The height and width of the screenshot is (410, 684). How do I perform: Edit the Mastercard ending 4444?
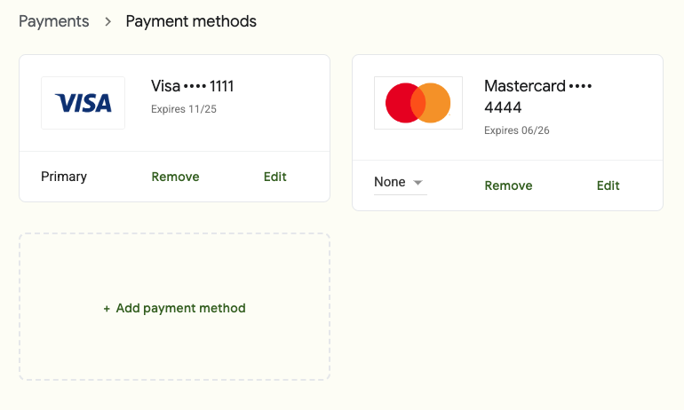(608, 185)
